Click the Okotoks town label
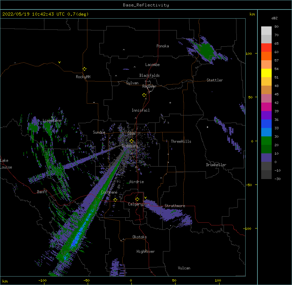The height and width of the screenshot is (285, 292). [x=140, y=237]
